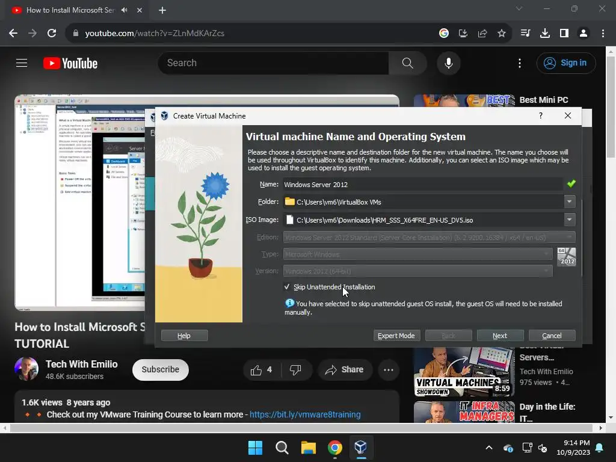
Task: Mute the tab via speaker icon
Action: [x=125, y=10]
